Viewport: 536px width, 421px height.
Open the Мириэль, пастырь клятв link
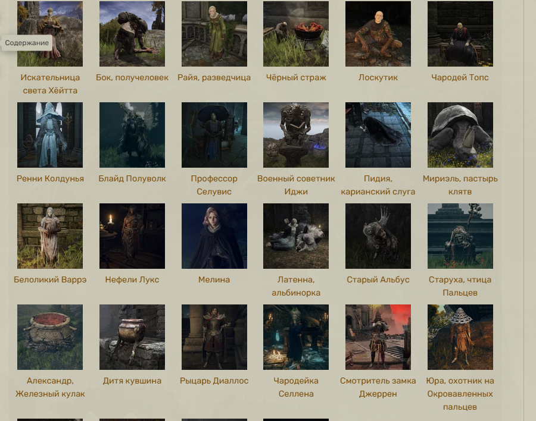[460, 185]
